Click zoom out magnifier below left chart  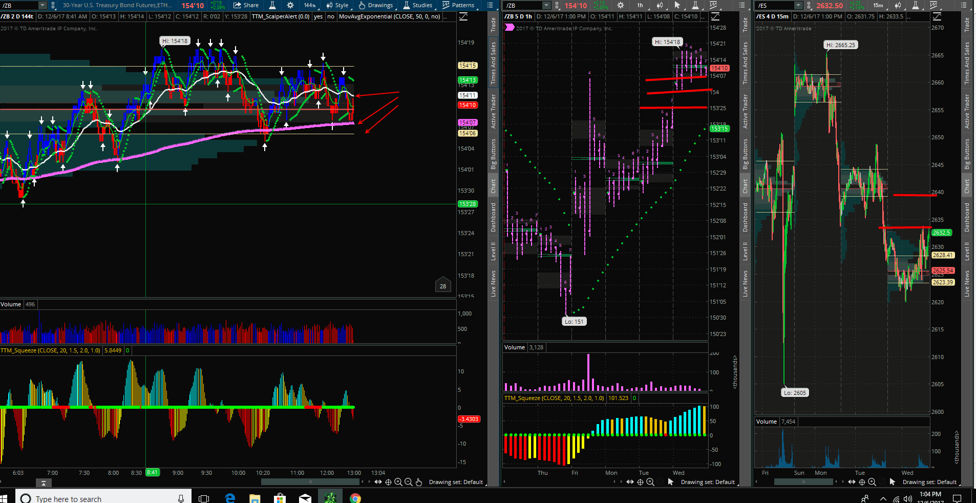(409, 482)
